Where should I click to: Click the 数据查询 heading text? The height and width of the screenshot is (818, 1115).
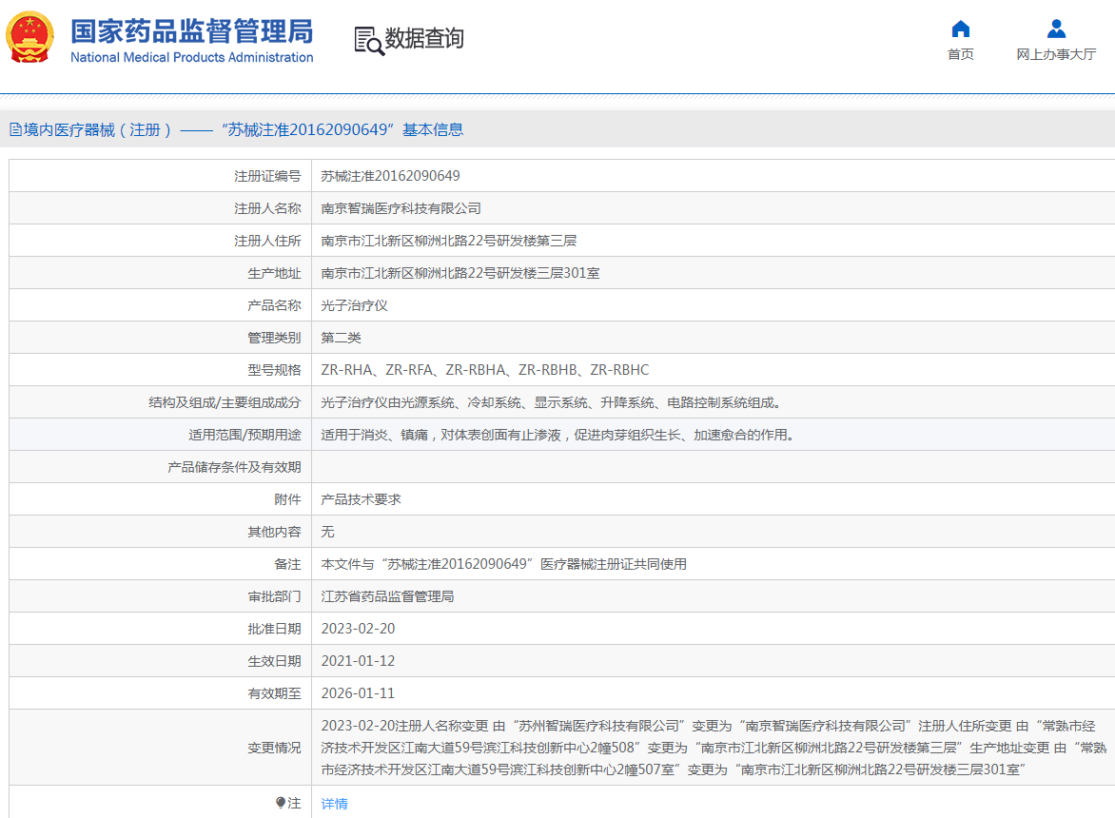[x=424, y=39]
